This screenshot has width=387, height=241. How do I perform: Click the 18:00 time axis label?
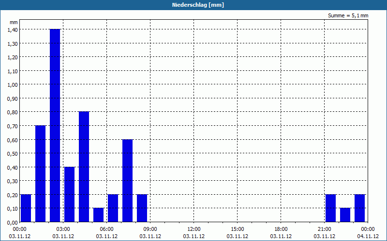(x=281, y=229)
